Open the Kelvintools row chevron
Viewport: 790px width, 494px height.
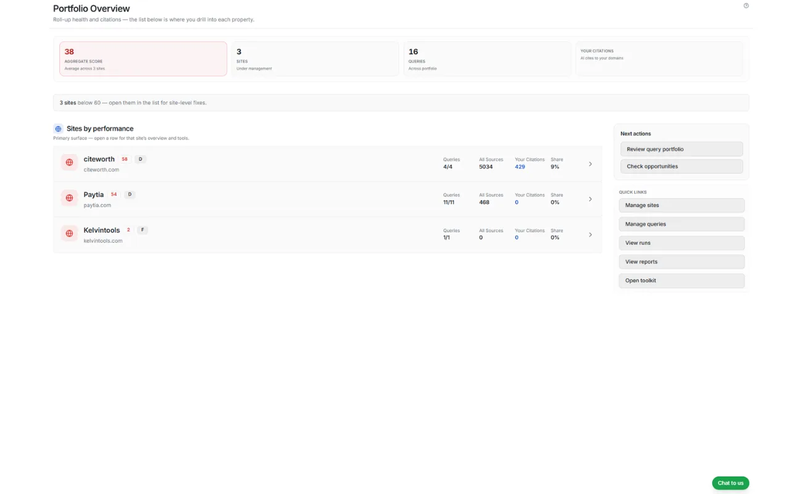pos(590,235)
